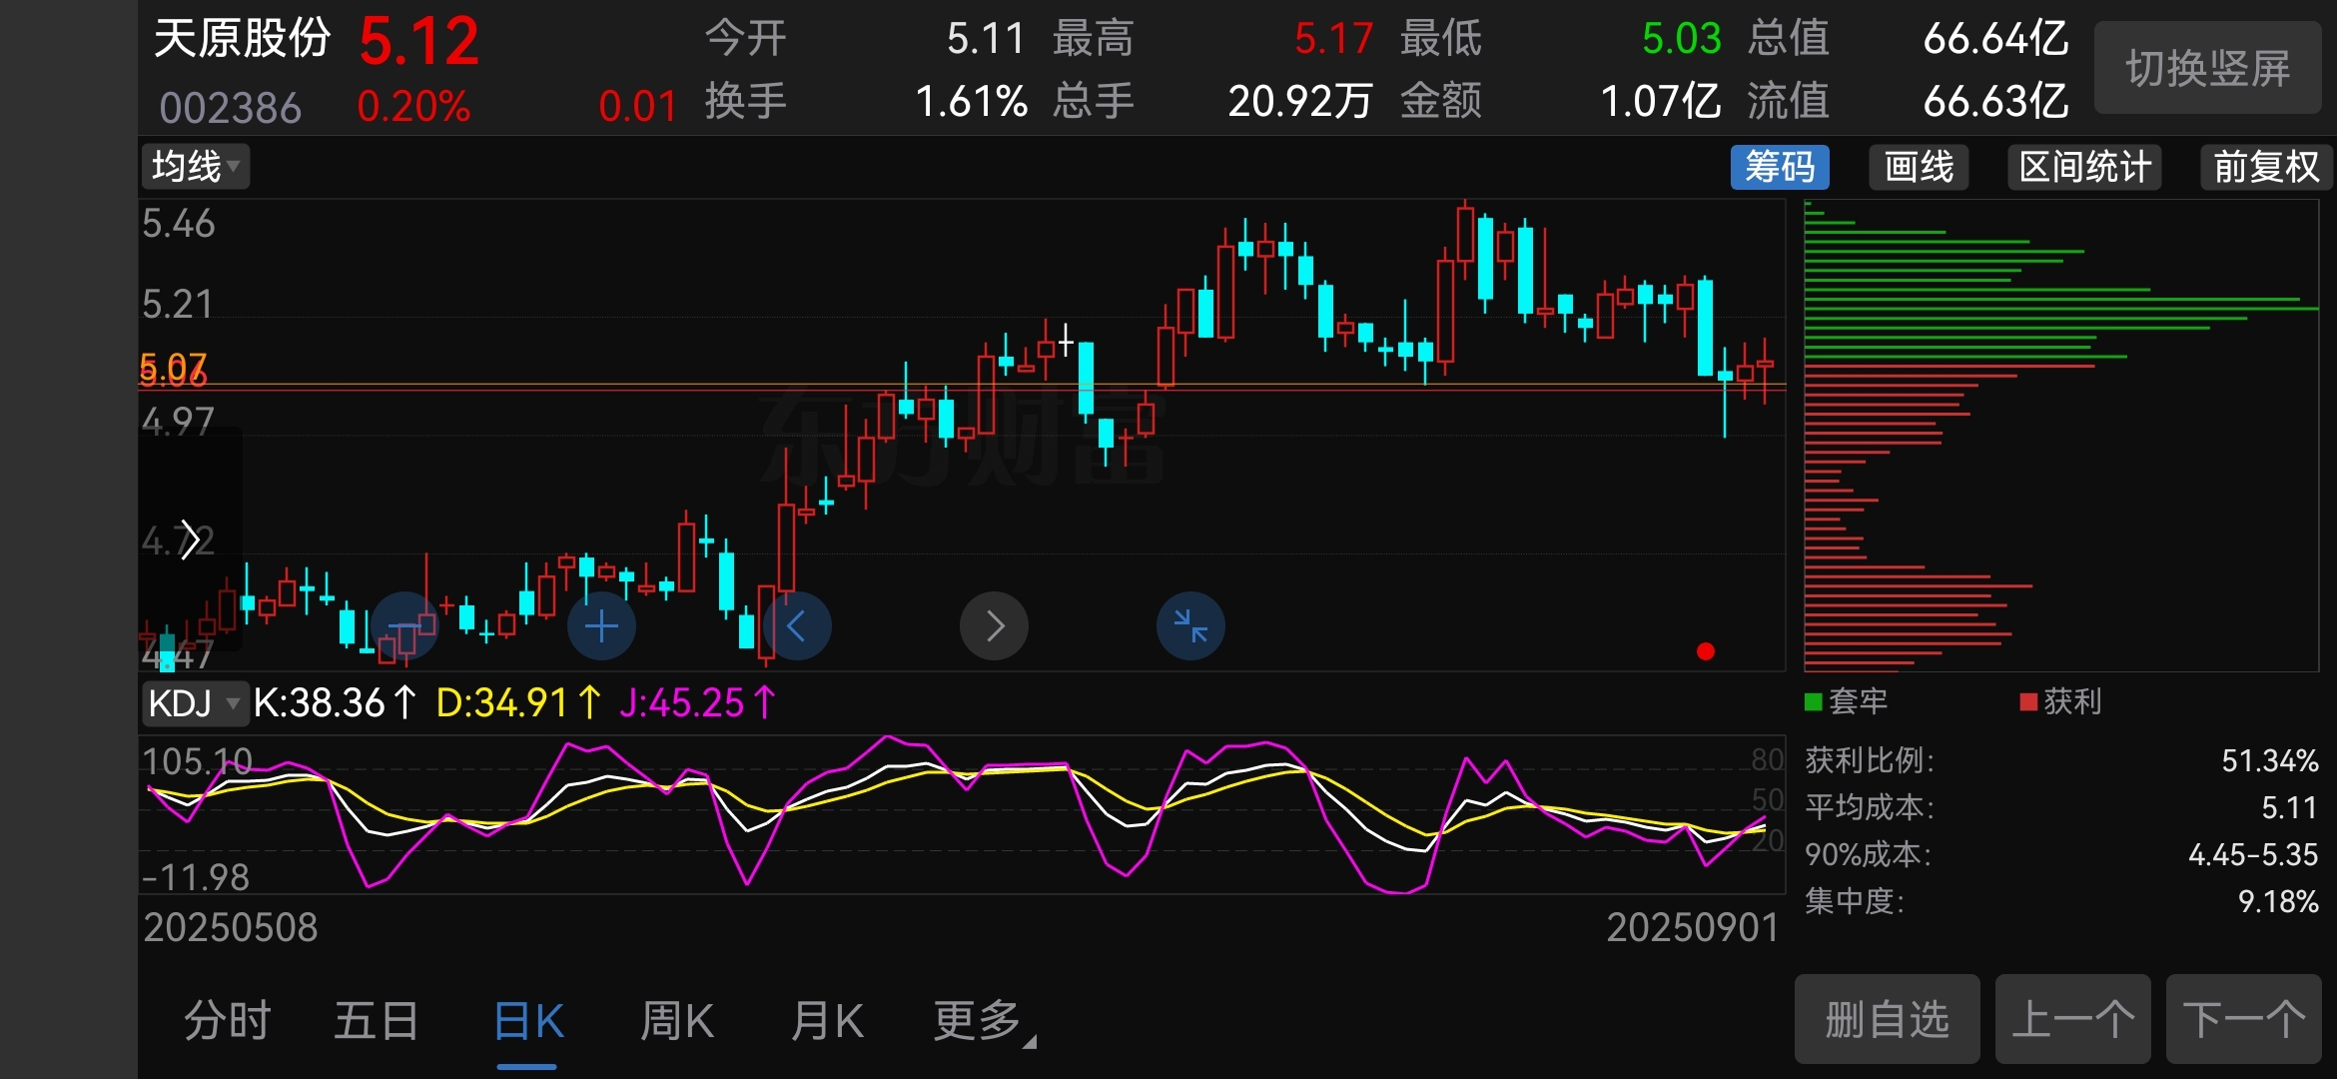The width and height of the screenshot is (2337, 1079).
Task: Select the 月K tab
Action: pos(827,1021)
